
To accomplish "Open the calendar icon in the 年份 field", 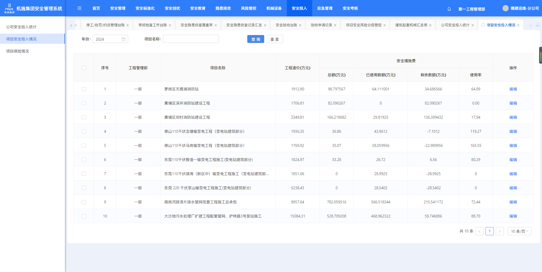I will (124, 39).
